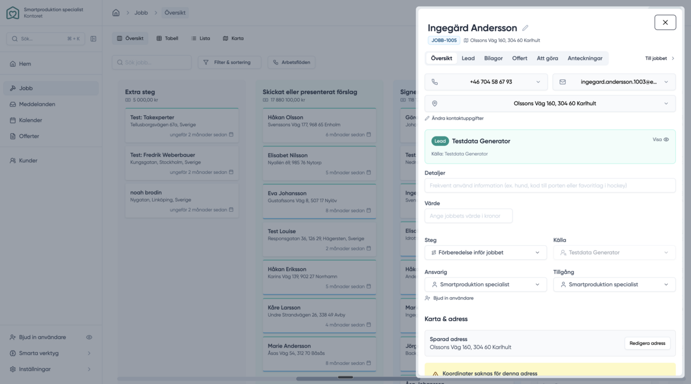The width and height of the screenshot is (691, 384).
Task: Click the email envelope icon
Action: tap(563, 82)
